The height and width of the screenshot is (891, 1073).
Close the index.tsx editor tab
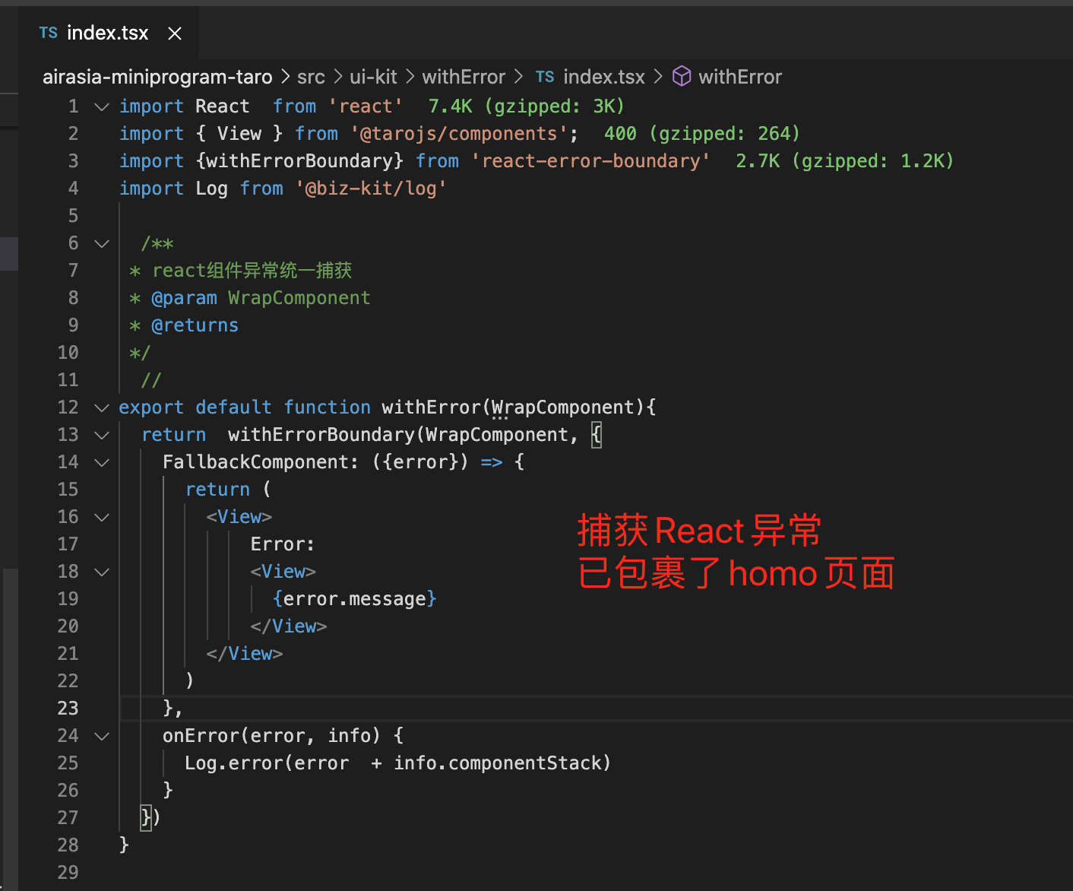tap(175, 33)
